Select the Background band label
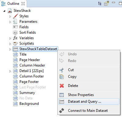Screen dimensions: 122x117 [x=29, y=104]
